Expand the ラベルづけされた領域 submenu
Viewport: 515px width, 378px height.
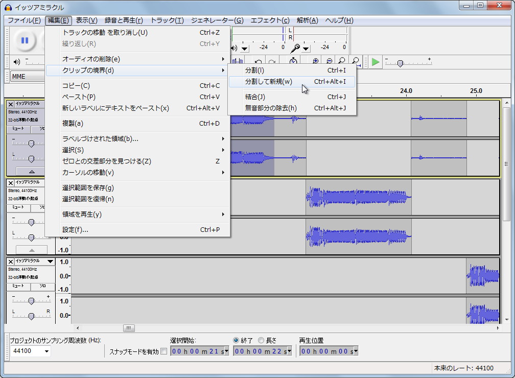(x=137, y=138)
